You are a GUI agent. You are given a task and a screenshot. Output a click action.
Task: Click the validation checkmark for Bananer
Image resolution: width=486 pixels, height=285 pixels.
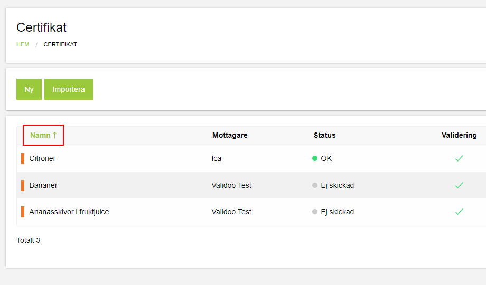pos(459,185)
